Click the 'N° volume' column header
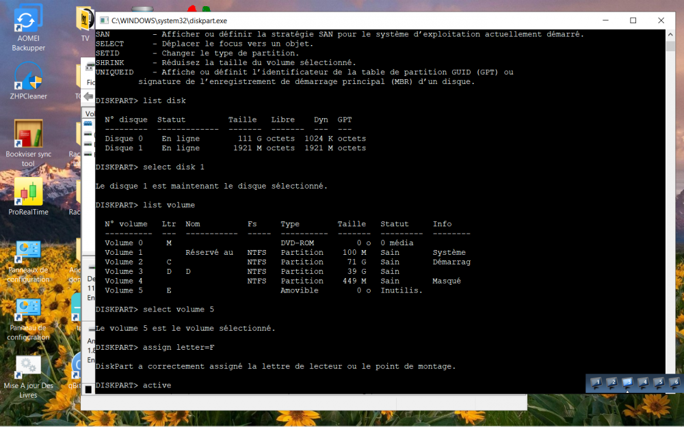Screen dimensions: 684x427 click(x=126, y=224)
